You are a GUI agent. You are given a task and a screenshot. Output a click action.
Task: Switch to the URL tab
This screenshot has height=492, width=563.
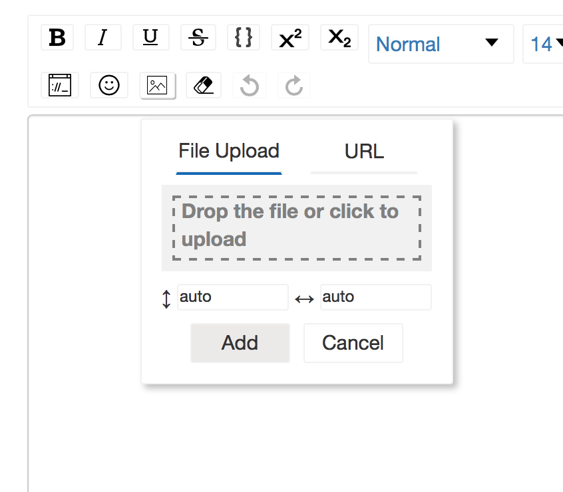pyautogui.click(x=364, y=152)
